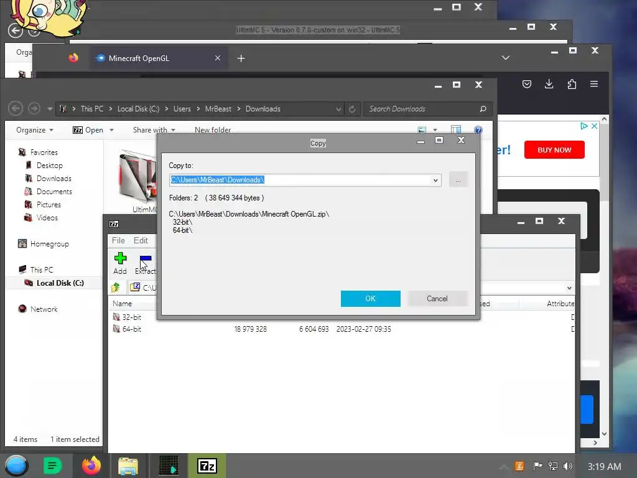
Task: Open Firefox extensions icon
Action: pos(572,84)
